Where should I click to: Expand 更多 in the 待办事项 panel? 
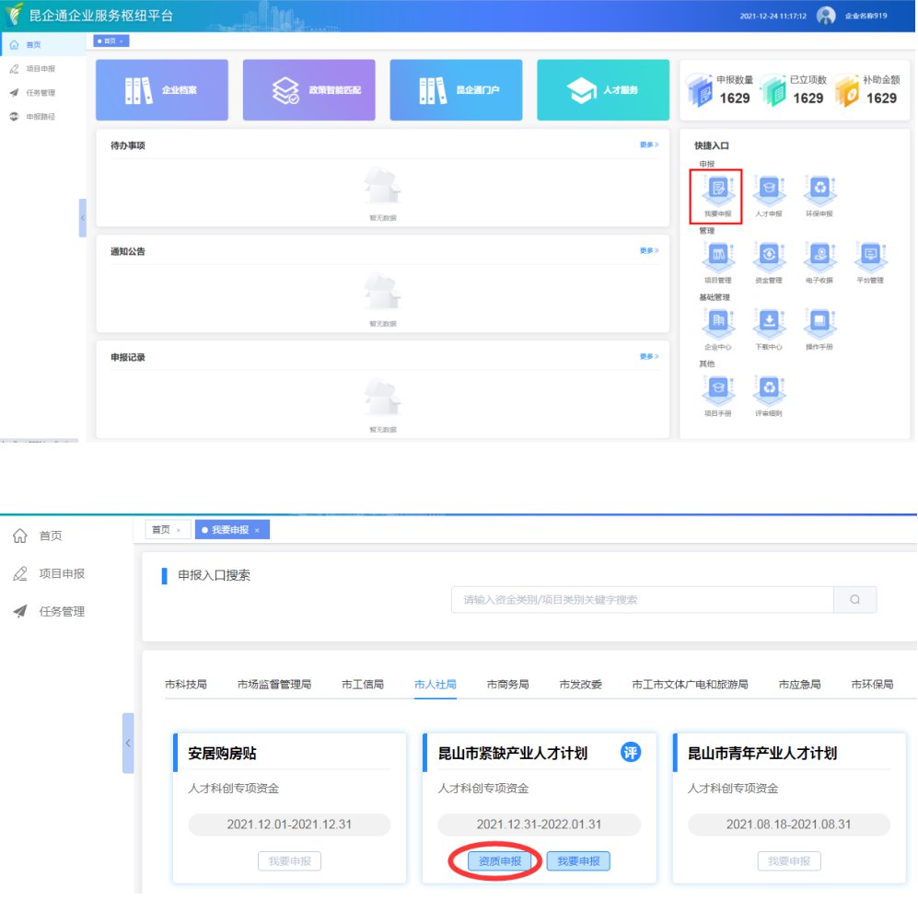pos(649,144)
